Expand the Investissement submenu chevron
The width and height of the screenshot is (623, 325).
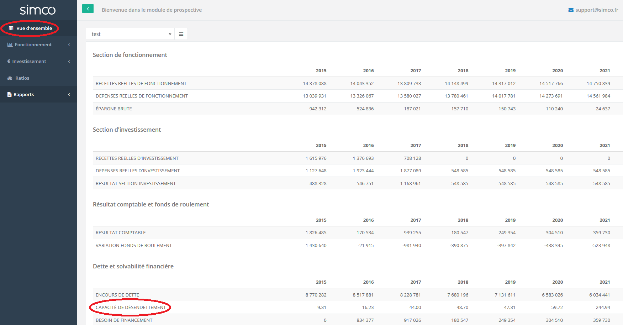(69, 62)
